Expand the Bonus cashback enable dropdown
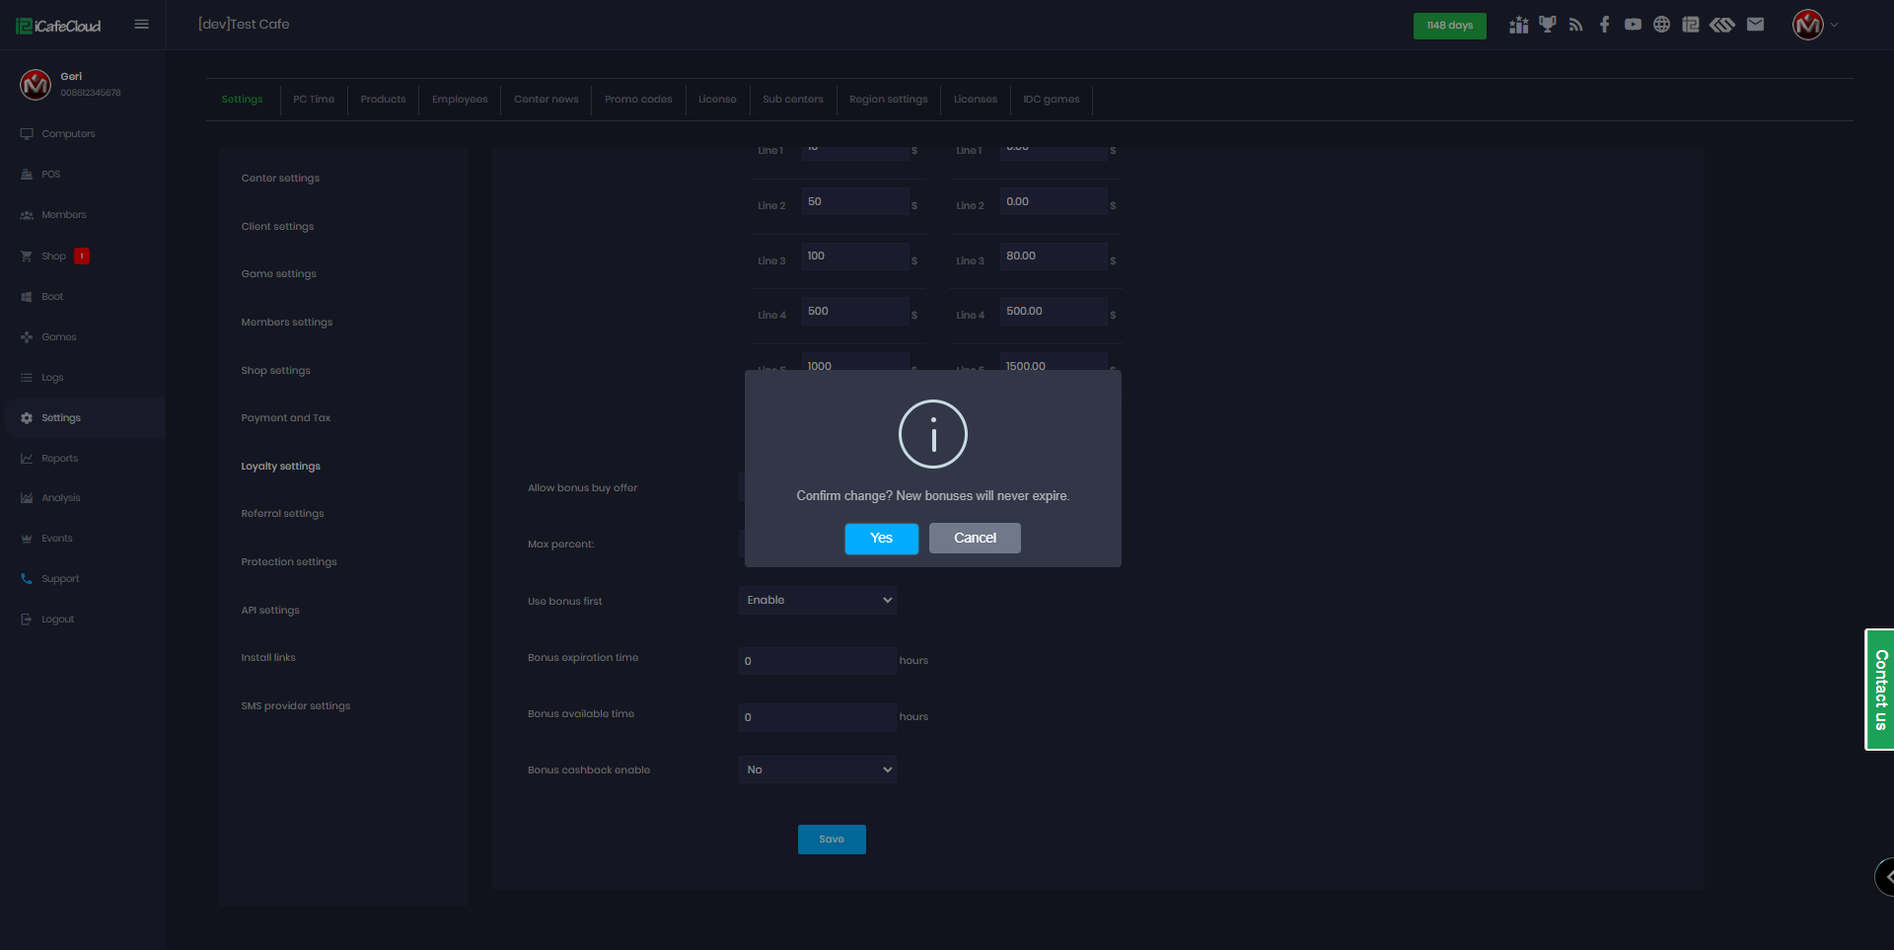The image size is (1894, 950). pos(817,769)
